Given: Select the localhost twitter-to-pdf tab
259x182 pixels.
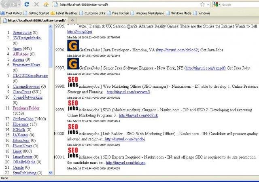Looking at the screenshot, I should pyautogui.click(x=34, y=21).
